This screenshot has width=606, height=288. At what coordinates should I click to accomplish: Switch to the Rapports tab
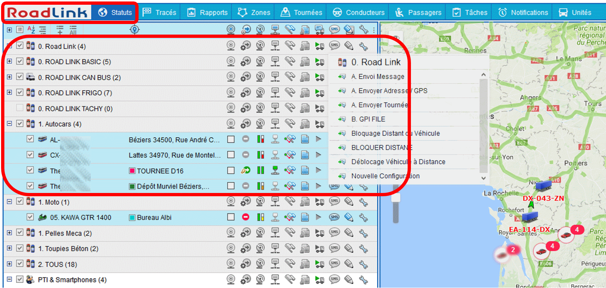pyautogui.click(x=207, y=12)
